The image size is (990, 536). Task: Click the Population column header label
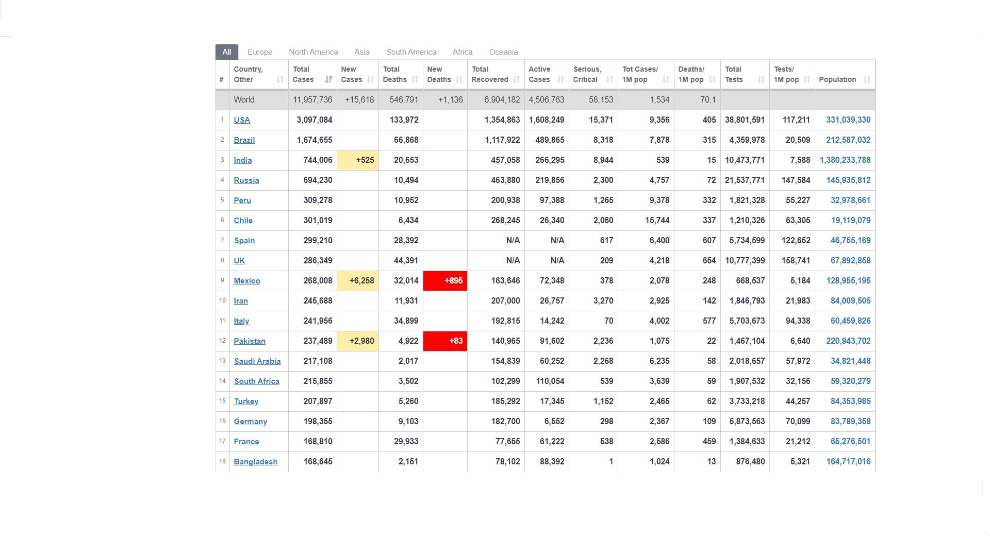tap(837, 79)
